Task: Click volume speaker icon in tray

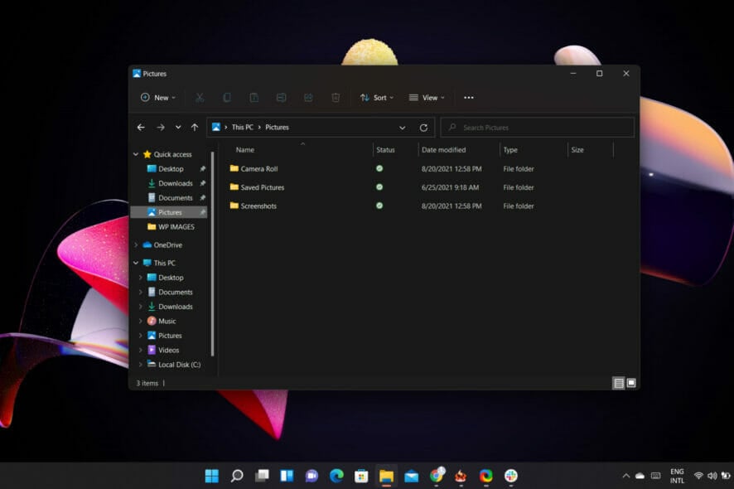Action: 712,476
